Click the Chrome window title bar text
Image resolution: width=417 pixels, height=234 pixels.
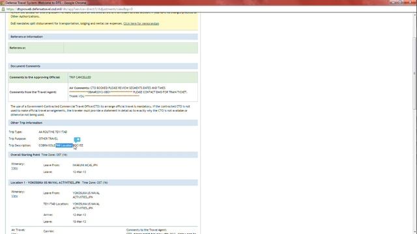46,3
